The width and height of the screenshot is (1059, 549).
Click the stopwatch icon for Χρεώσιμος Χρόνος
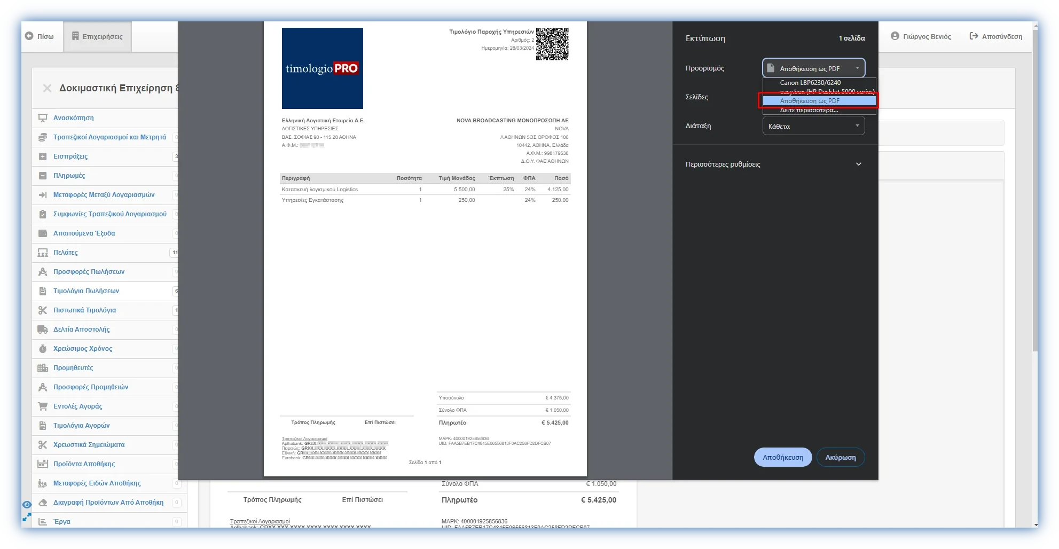[43, 349]
